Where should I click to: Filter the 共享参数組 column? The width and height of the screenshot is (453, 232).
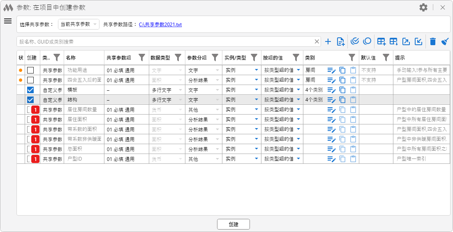tap(142, 57)
